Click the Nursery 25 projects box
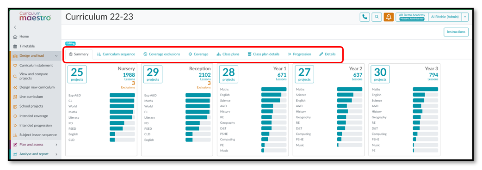 pos(77,74)
